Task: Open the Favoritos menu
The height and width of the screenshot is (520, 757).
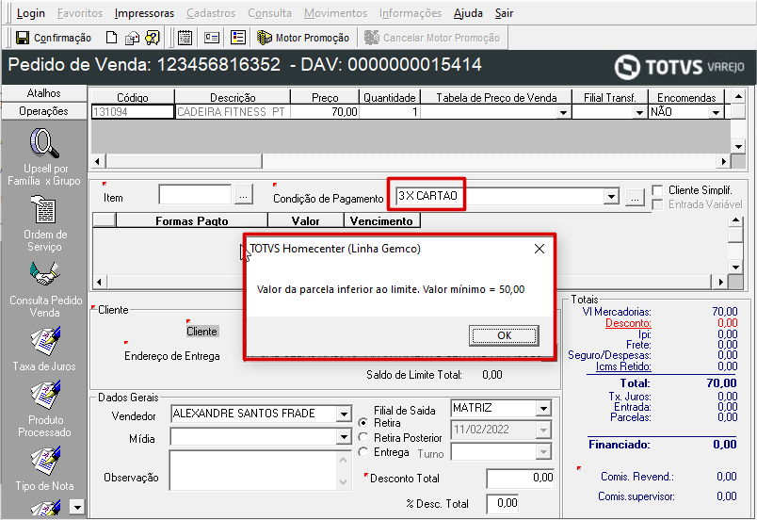Action: 80,13
